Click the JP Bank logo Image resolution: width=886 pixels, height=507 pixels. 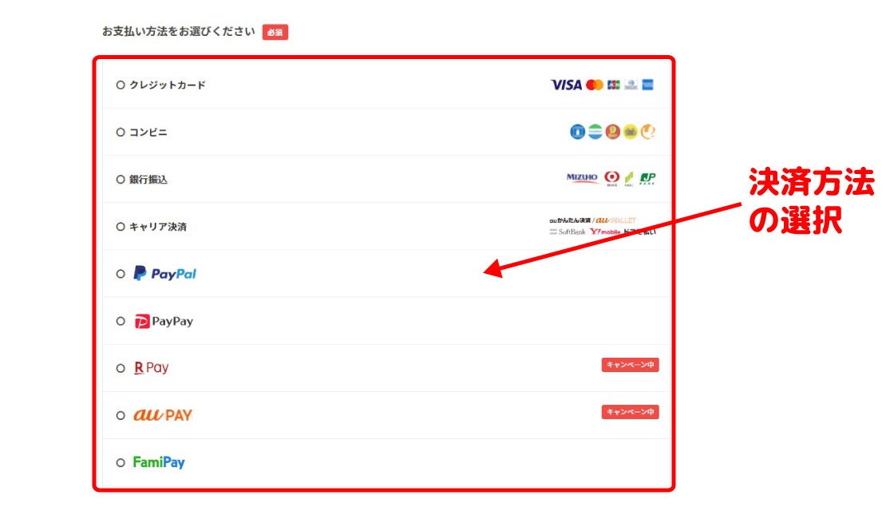tap(647, 178)
